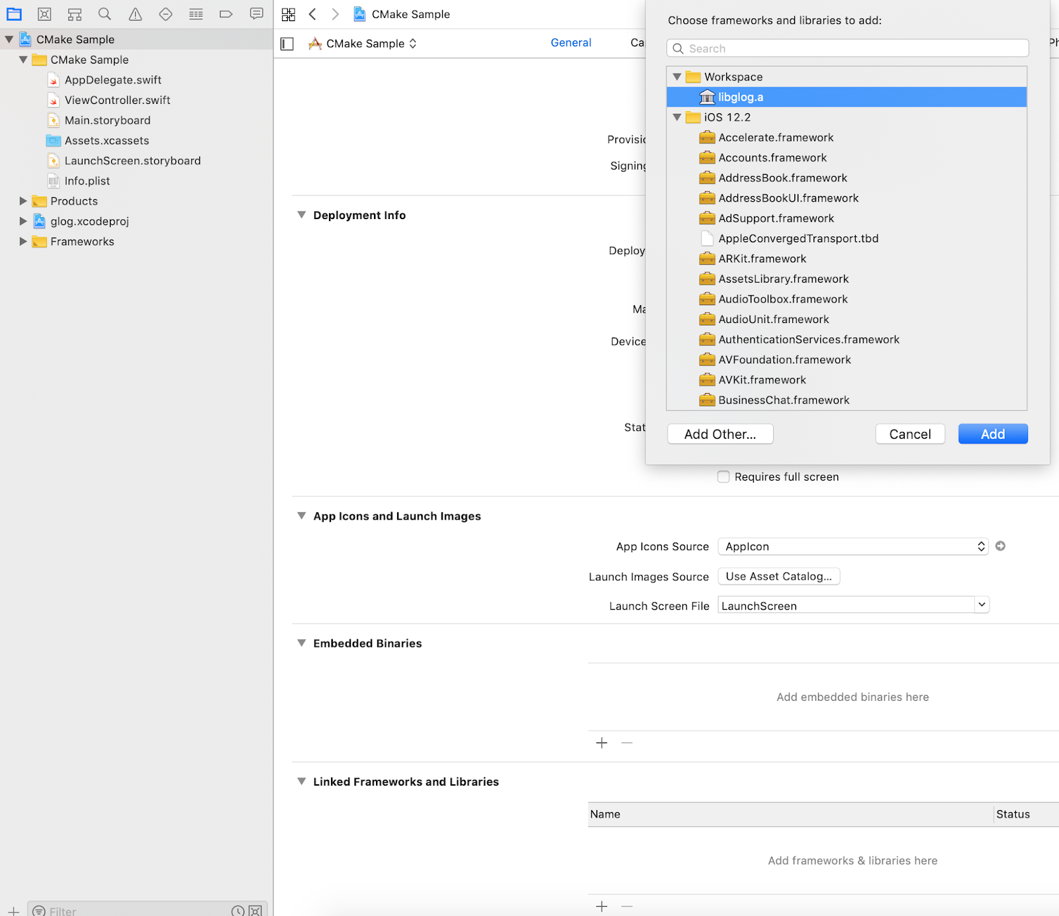Click the Status column header
Viewport: 1059px width, 916px height.
click(x=1027, y=814)
